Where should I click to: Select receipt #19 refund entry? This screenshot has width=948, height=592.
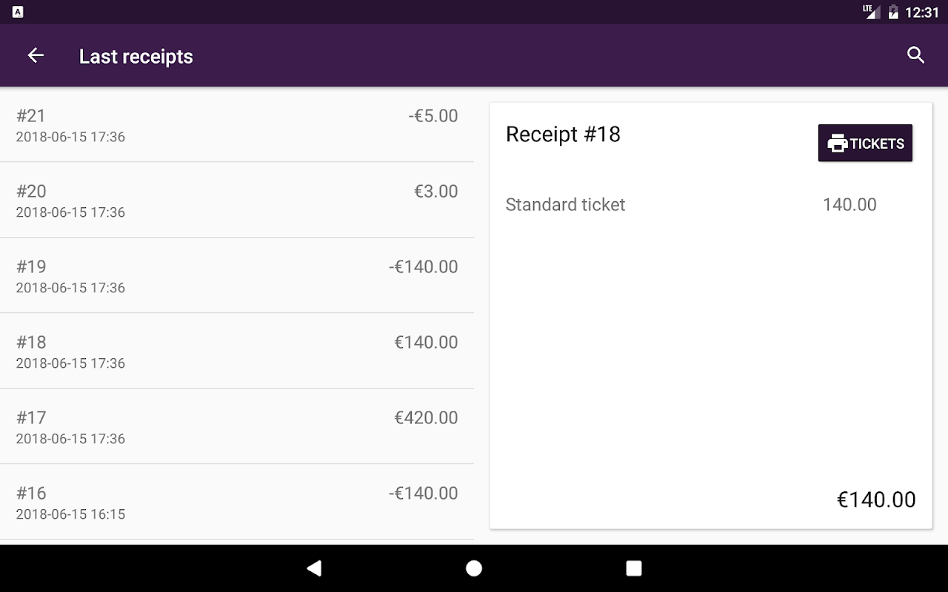tap(237, 276)
